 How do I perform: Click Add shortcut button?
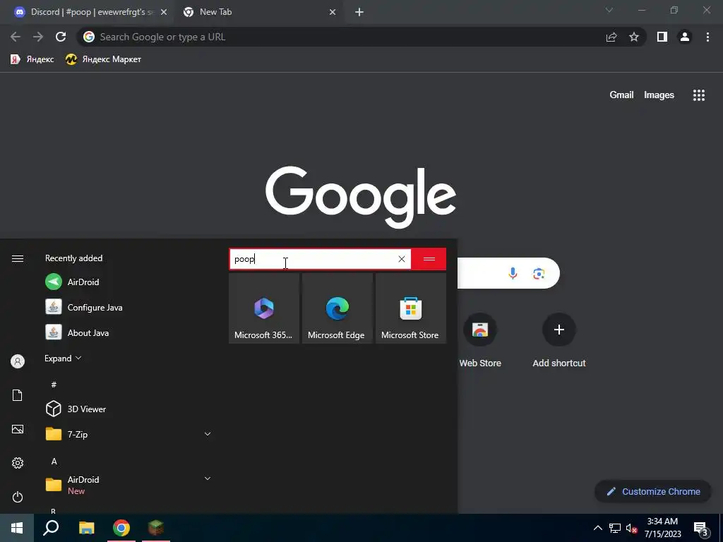pos(559,340)
